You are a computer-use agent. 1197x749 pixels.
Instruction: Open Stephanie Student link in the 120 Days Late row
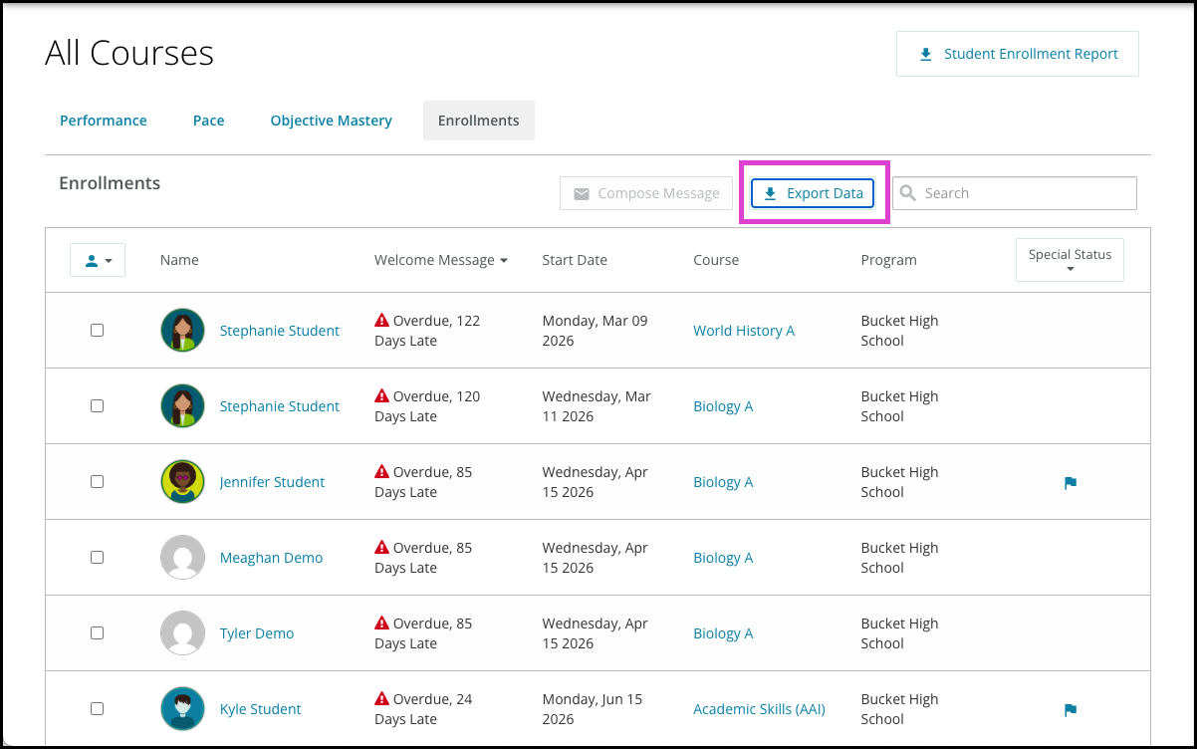pos(280,406)
